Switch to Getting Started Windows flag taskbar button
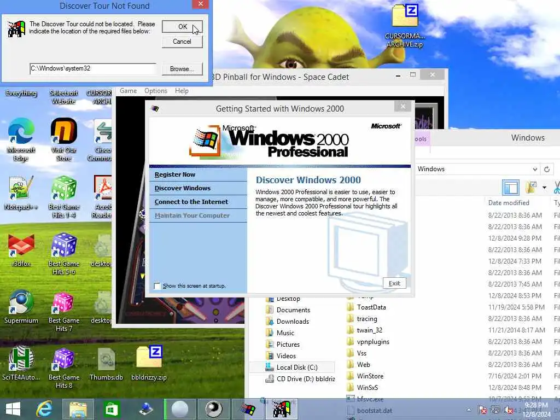Image resolution: width=560 pixels, height=420 pixels. (x=248, y=409)
